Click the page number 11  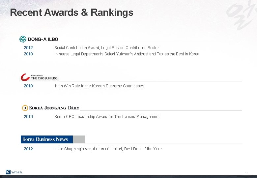coord(247,173)
